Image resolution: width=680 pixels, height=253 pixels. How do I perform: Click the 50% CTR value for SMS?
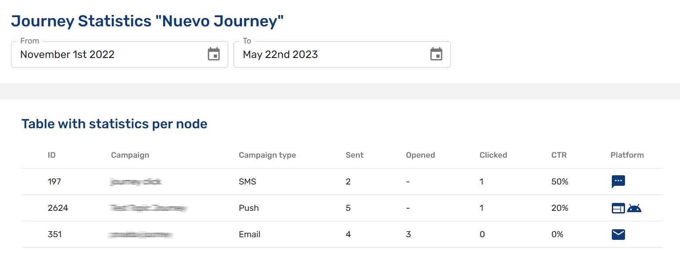tap(560, 181)
